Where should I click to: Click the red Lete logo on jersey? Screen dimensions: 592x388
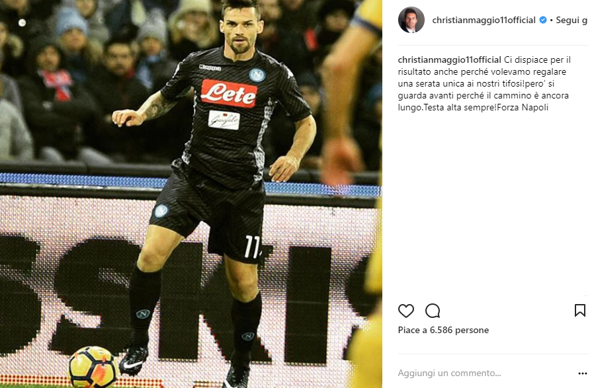click(x=229, y=93)
